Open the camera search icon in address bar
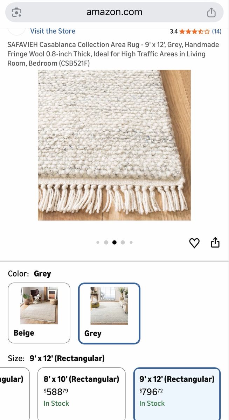 click(16, 13)
